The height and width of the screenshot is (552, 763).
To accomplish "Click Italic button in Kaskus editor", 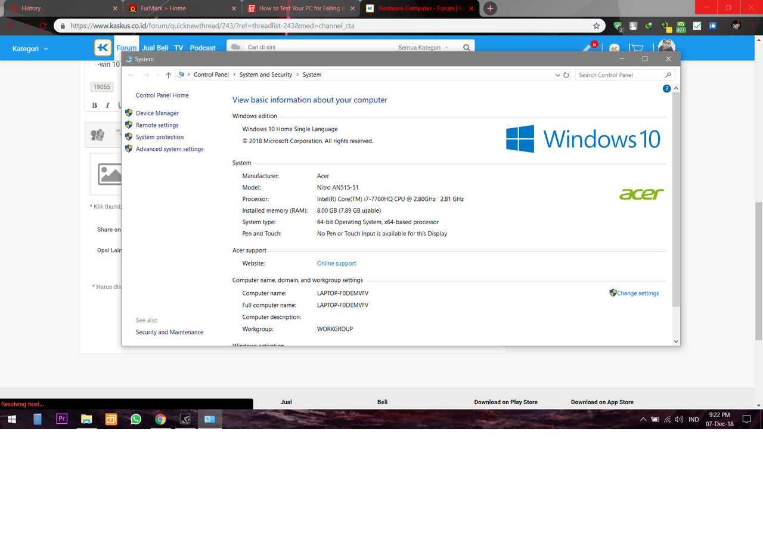I will 107,106.
